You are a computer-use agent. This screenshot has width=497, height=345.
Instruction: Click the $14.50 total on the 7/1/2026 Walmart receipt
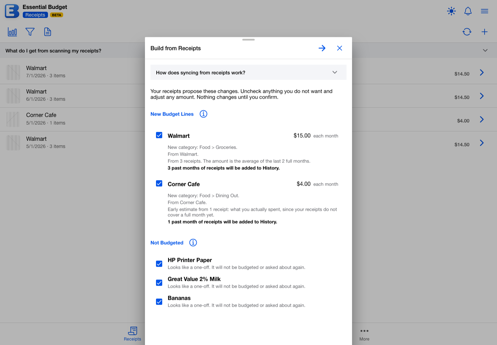(x=462, y=74)
